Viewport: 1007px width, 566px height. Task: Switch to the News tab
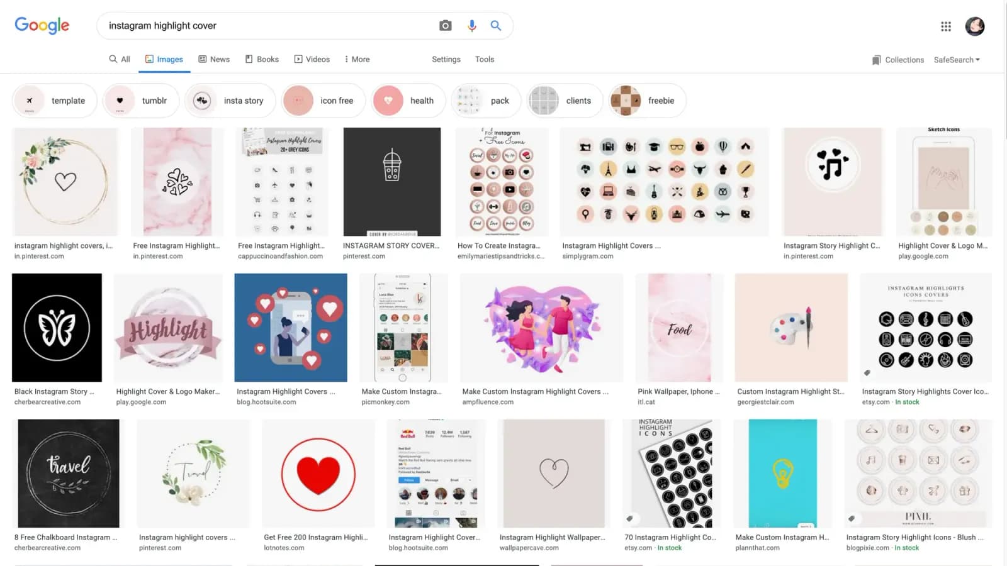point(214,59)
